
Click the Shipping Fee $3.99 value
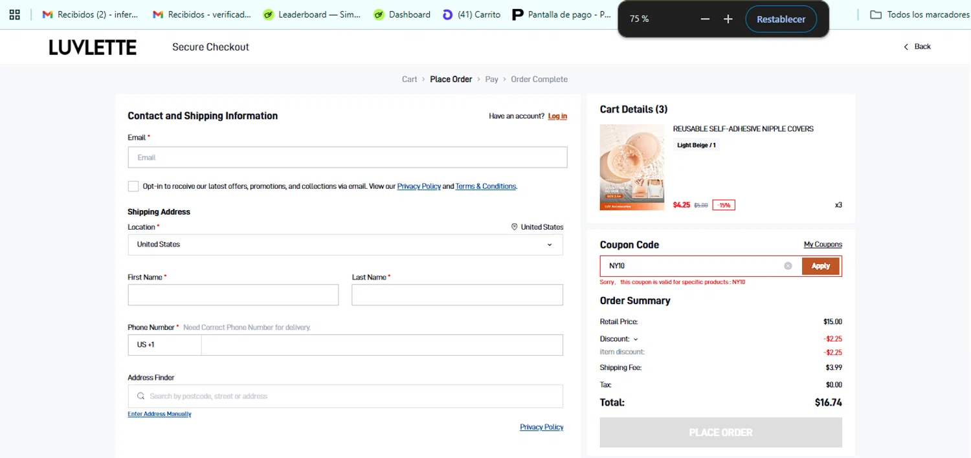click(x=834, y=367)
